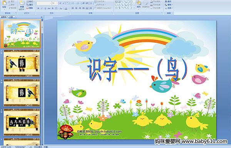Select the rectangle shape in shapes gallery
231x148 pixels.
tap(128, 2)
